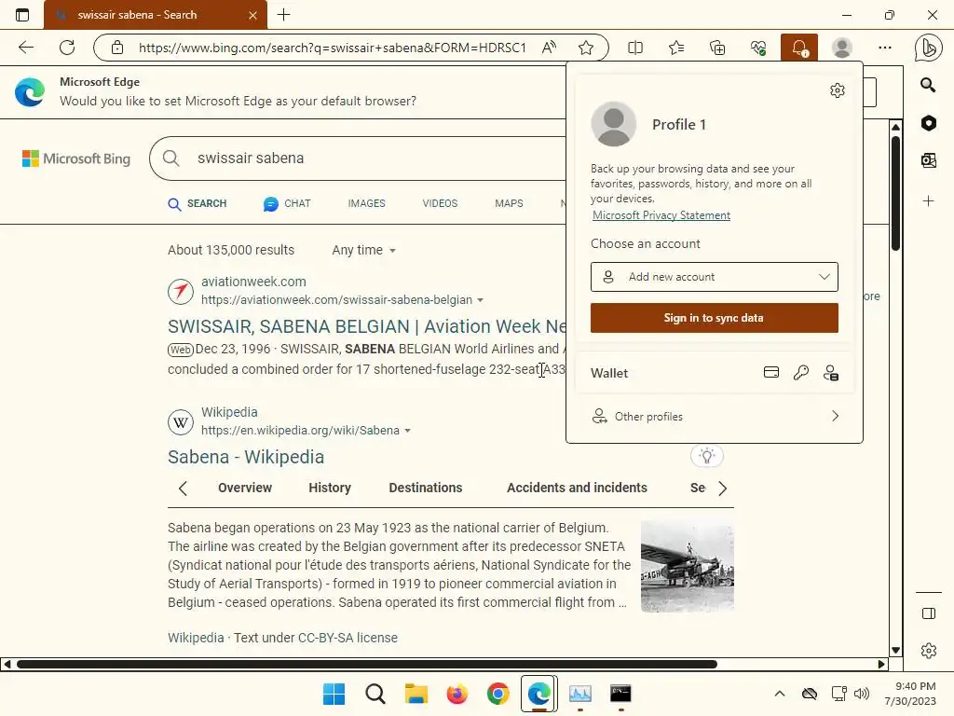The image size is (954, 716).
Task: Open the Destinations section tab
Action: pyautogui.click(x=425, y=488)
